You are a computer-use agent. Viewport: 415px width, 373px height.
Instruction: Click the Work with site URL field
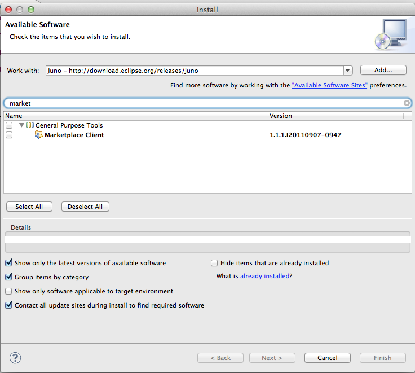pyautogui.click(x=195, y=71)
